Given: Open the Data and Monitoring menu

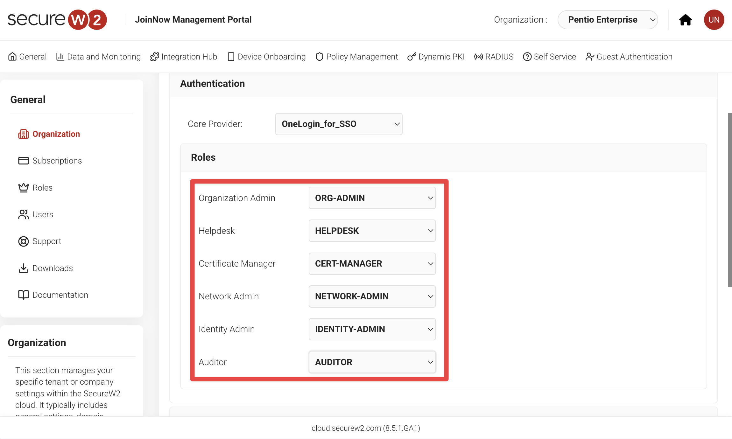Looking at the screenshot, I should coord(98,57).
